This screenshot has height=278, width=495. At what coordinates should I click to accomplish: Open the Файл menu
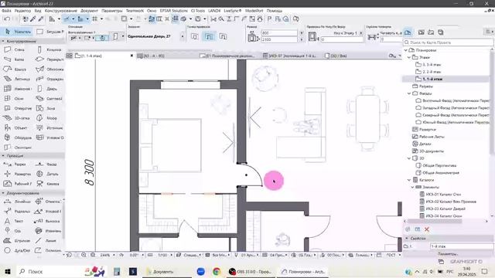(6, 11)
